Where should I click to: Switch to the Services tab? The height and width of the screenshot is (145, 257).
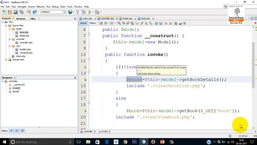coord(20,19)
